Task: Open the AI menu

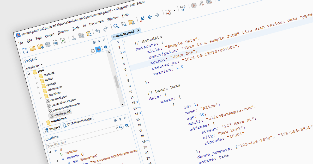Action: click(85, 26)
